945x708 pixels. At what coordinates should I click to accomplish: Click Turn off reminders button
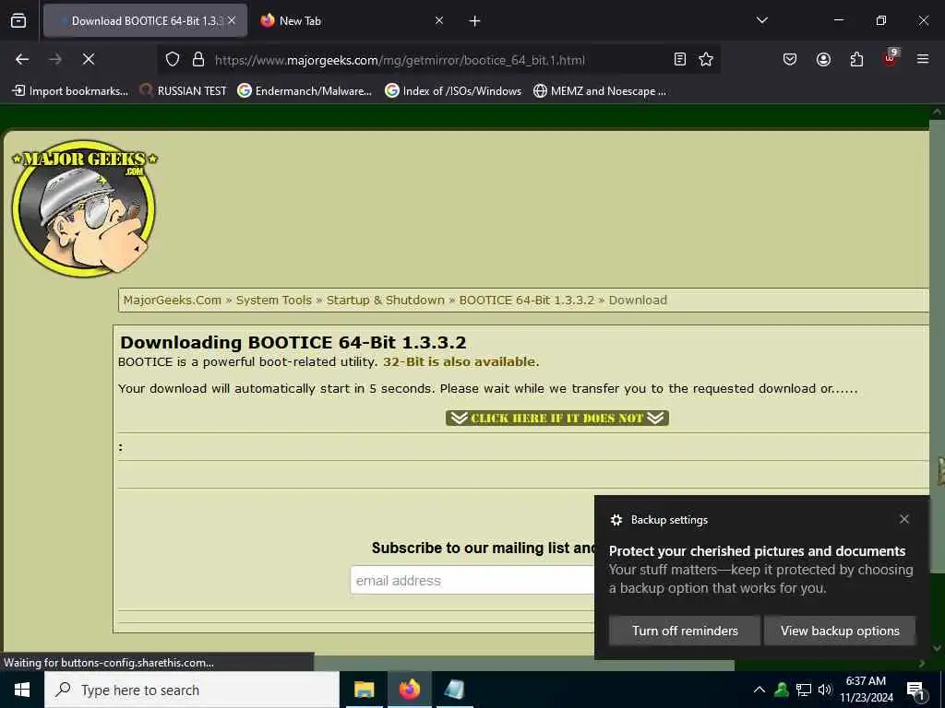[685, 631]
